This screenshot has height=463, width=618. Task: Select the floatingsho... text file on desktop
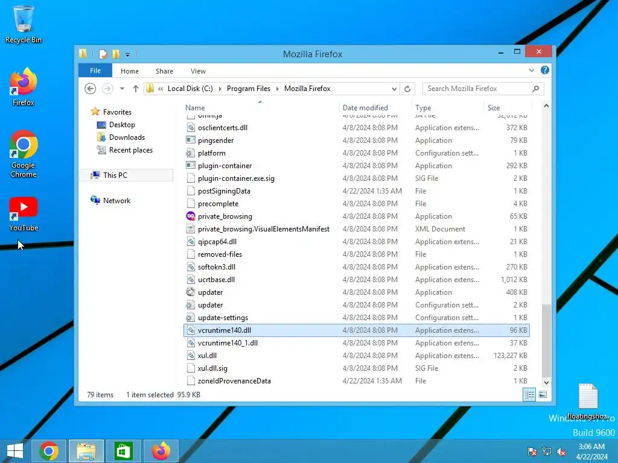(588, 402)
